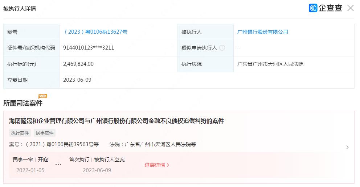Open 进展详情 link
Viewport: 360px width, 187px height.
[x=157, y=165]
